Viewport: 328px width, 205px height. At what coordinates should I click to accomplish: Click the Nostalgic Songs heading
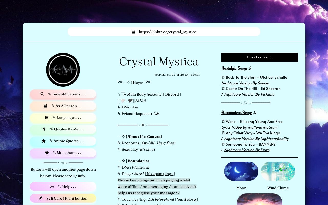click(x=234, y=68)
